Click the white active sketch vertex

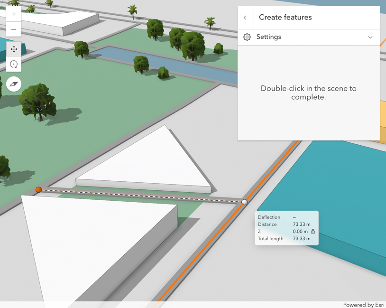pos(244,202)
